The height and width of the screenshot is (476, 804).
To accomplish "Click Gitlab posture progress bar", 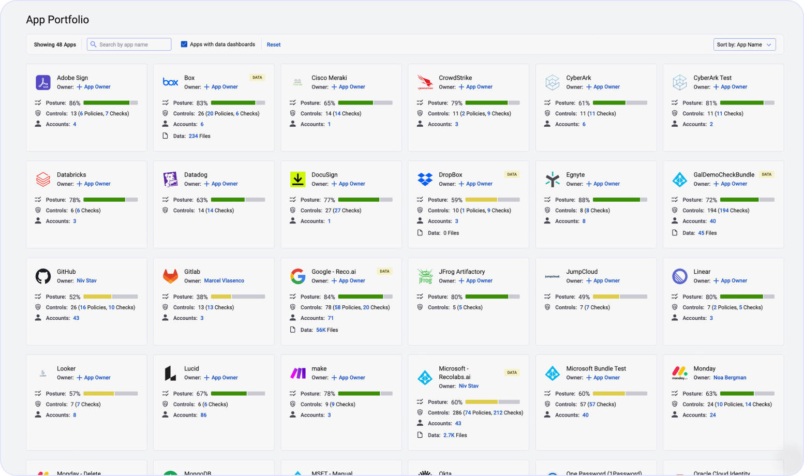I will (237, 297).
